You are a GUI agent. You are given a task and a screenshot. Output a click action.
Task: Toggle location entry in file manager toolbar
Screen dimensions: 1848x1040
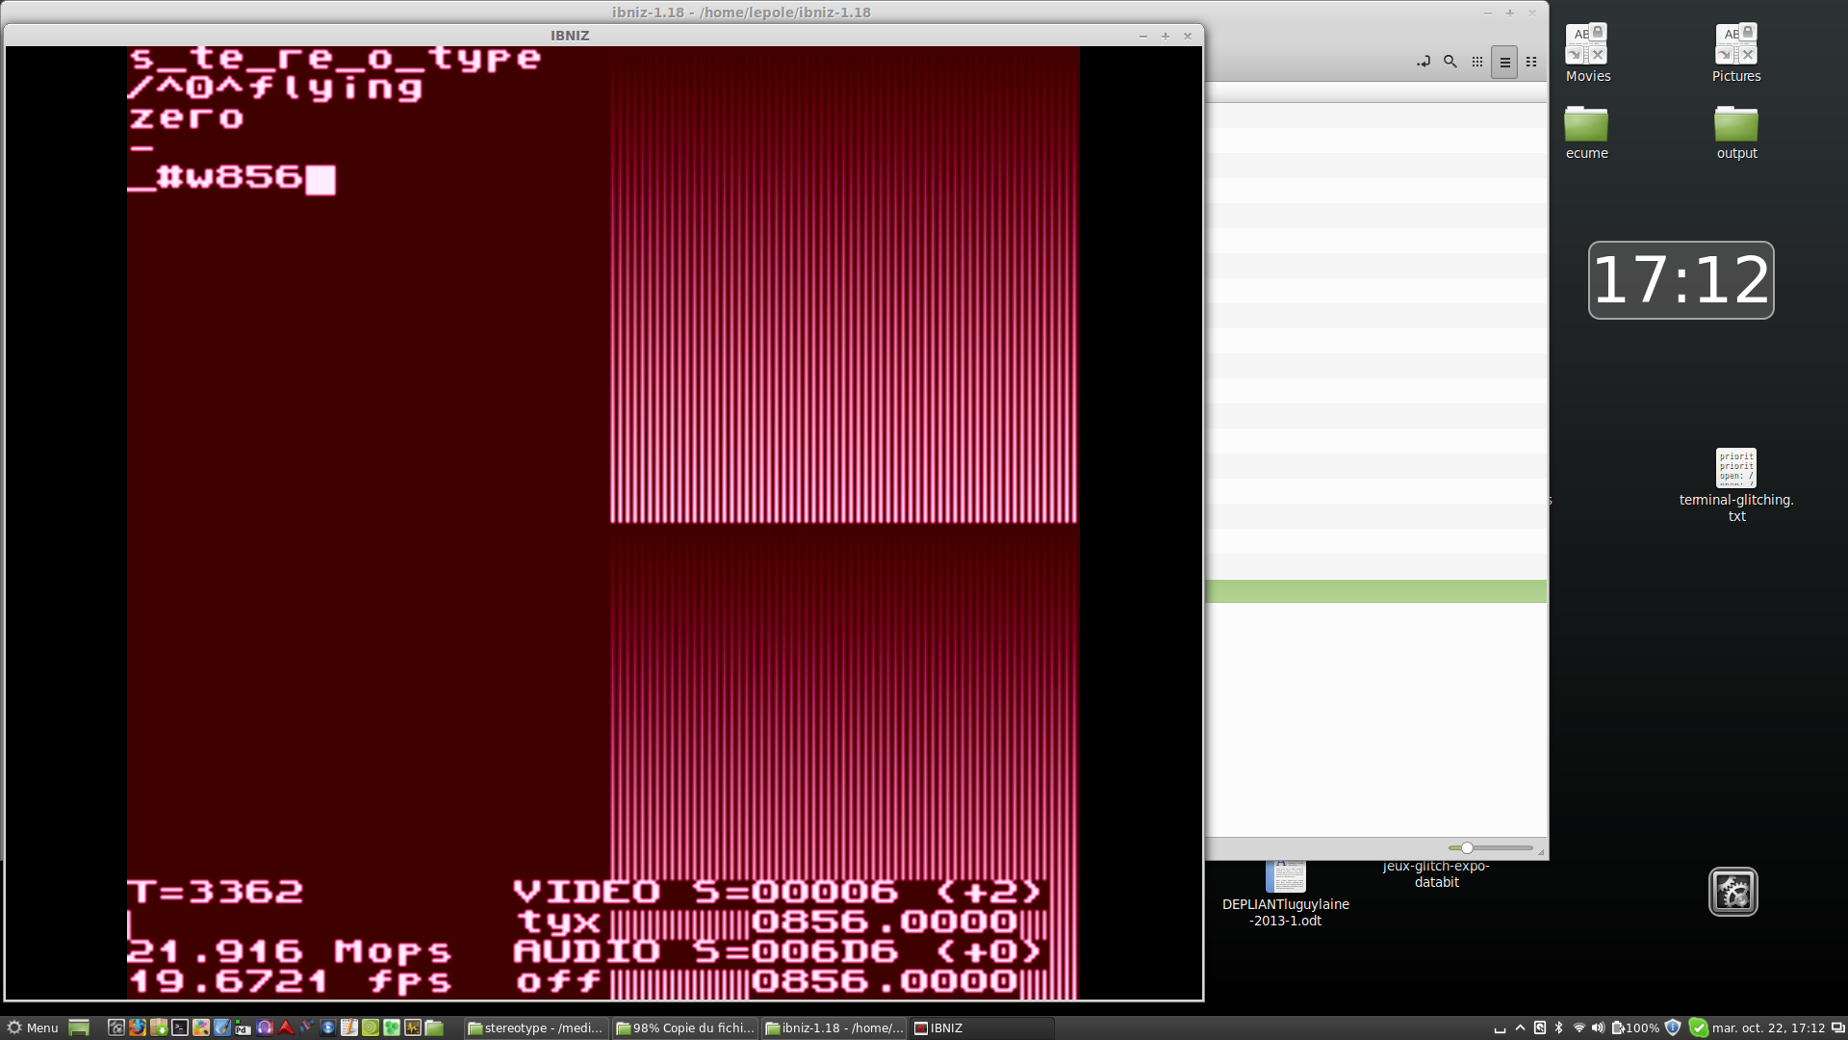1424,62
